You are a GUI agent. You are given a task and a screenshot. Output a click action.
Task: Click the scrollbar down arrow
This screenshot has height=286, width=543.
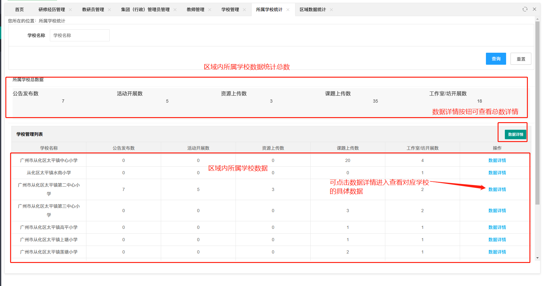pos(538,258)
